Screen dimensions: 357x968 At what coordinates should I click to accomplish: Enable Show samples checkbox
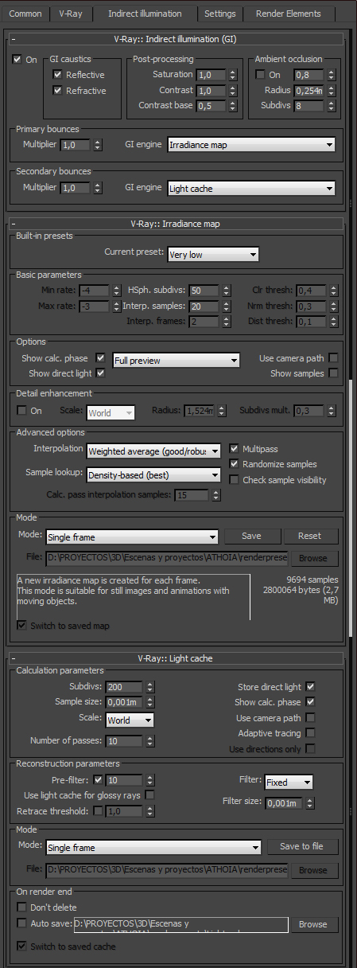[333, 373]
